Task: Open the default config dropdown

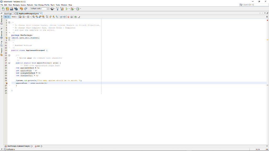Action: coord(48,9)
